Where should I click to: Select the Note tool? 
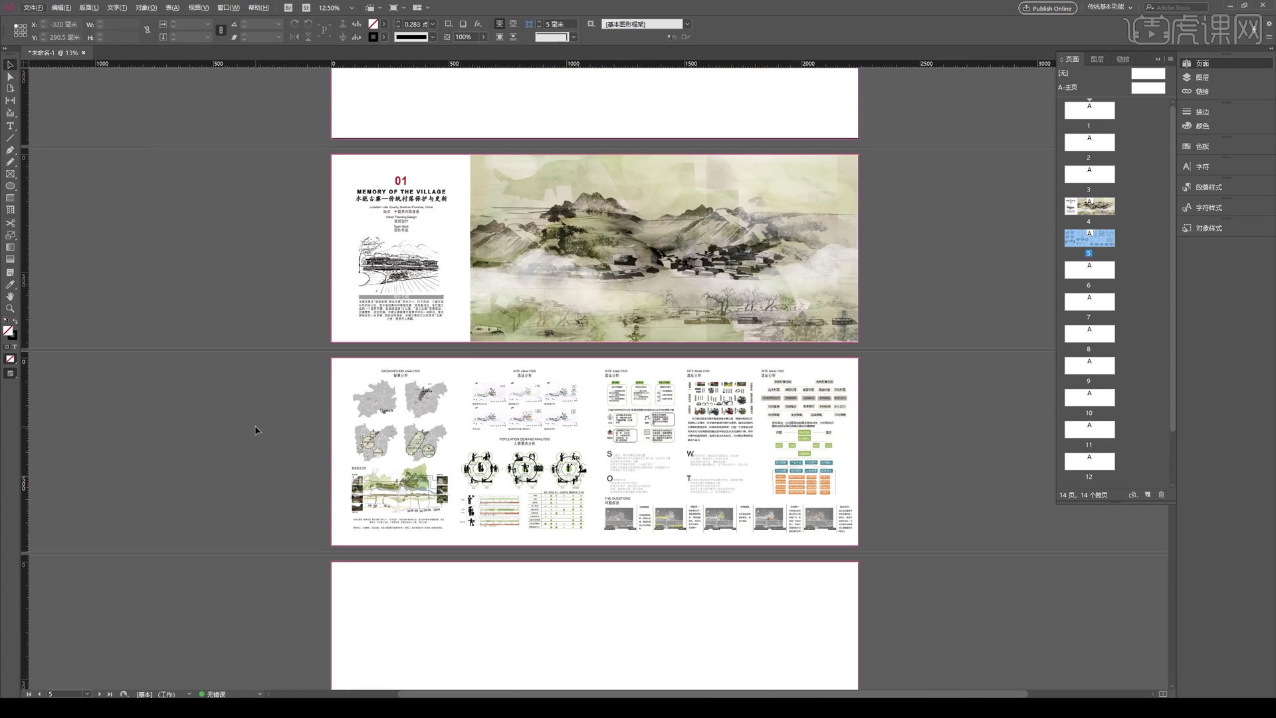point(10,273)
